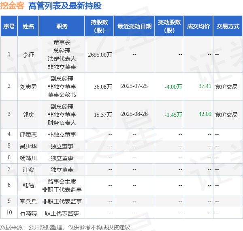243x231 pixels.
Task: Click 独立董事 in 吴少华's row
Action: pyautogui.click(x=62, y=146)
